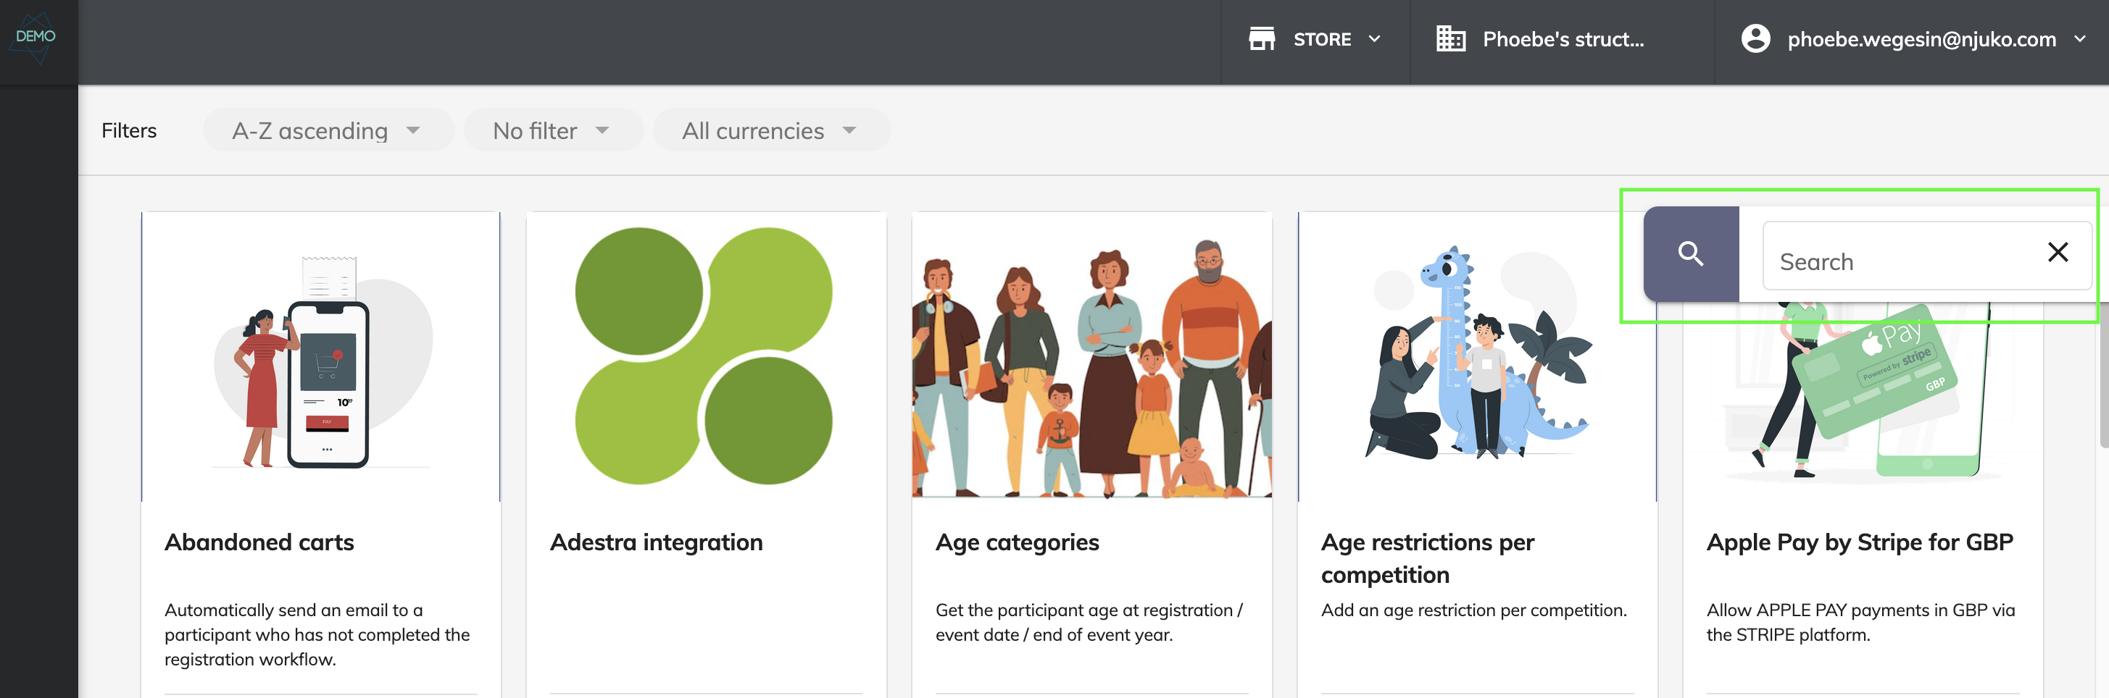
Task: Clear search with the X icon
Action: [2058, 252]
